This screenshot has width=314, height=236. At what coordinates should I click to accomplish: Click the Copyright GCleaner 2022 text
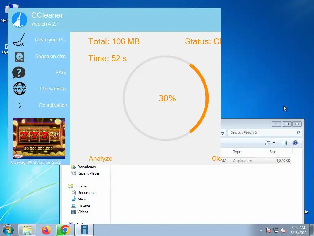(36, 162)
